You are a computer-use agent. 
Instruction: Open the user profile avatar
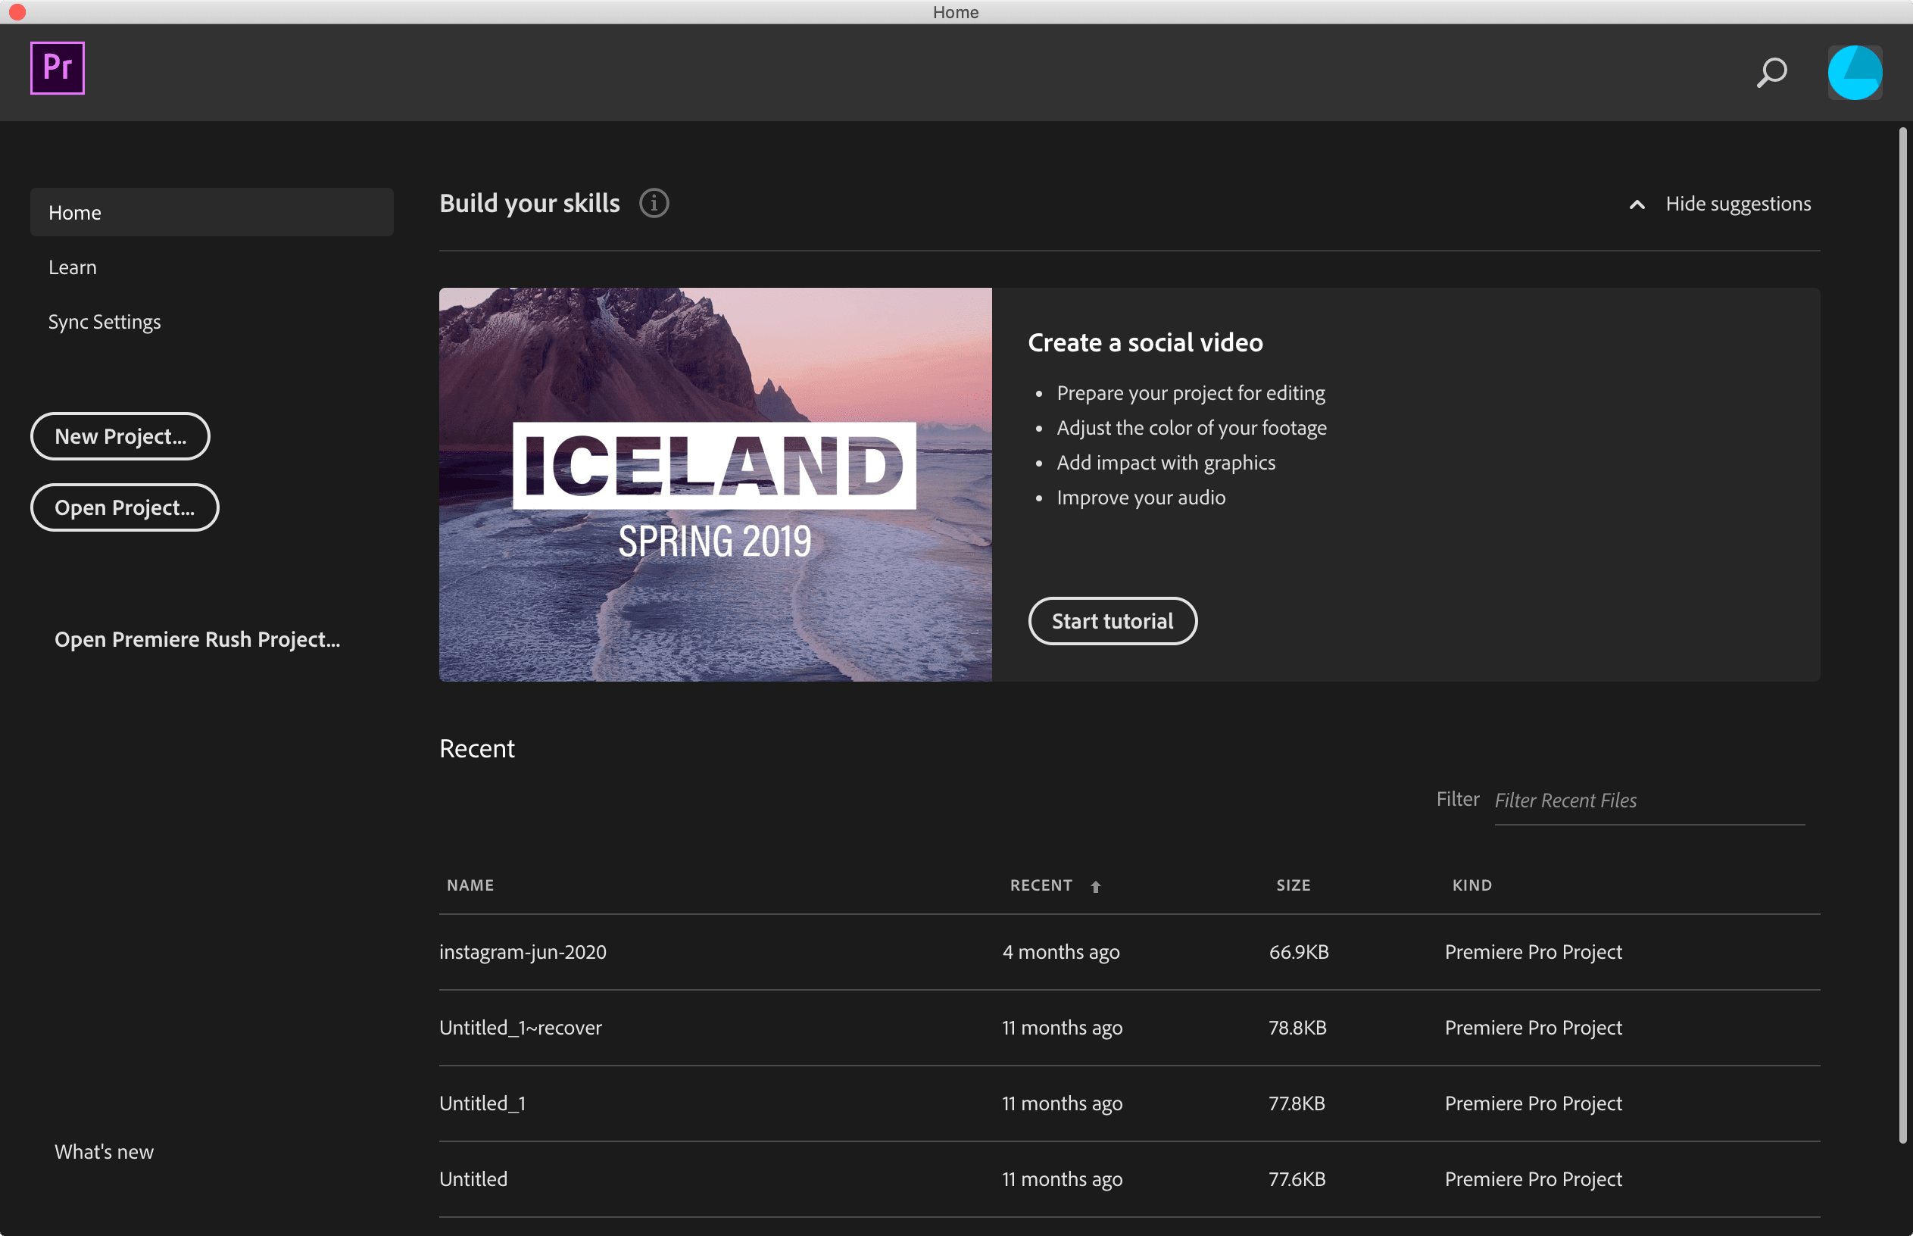click(1855, 72)
